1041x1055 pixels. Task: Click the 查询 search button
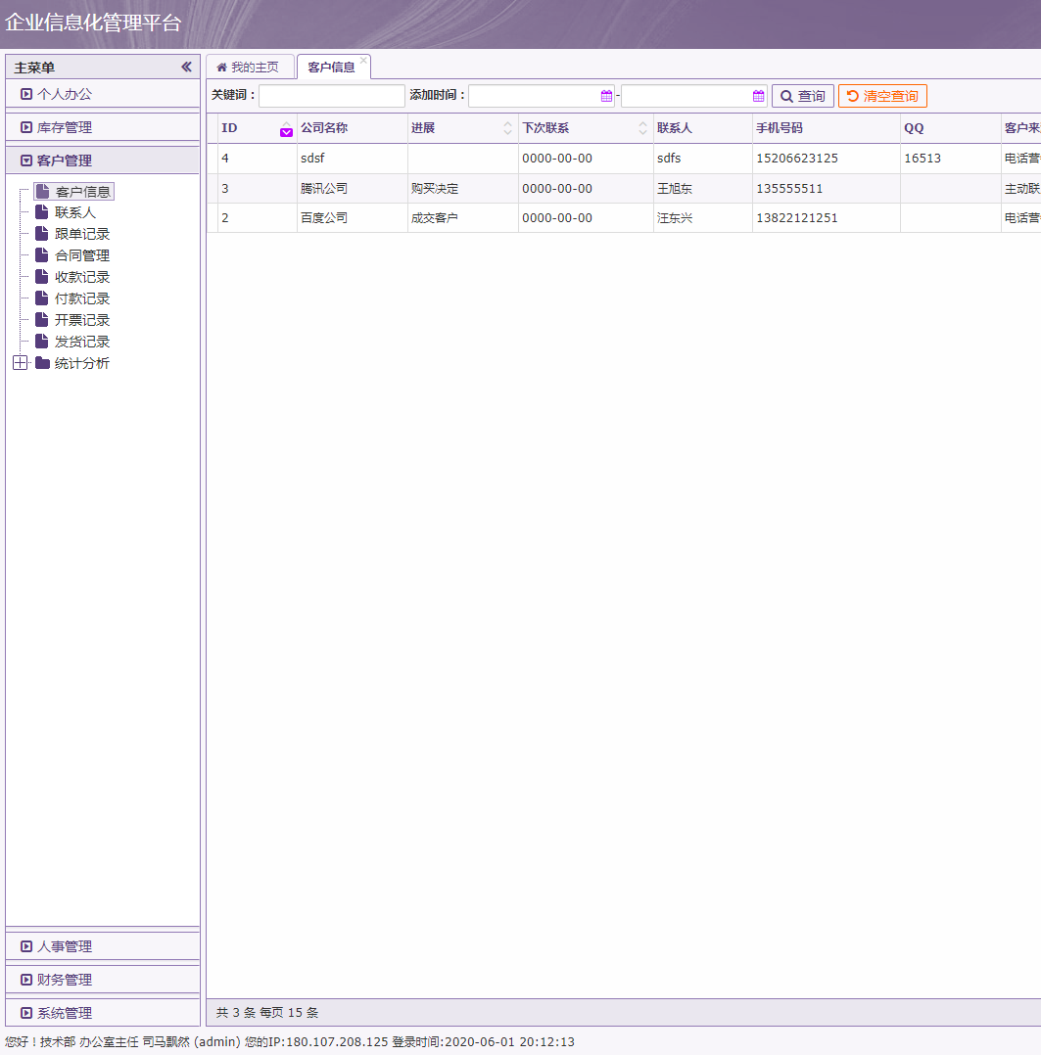tap(802, 96)
